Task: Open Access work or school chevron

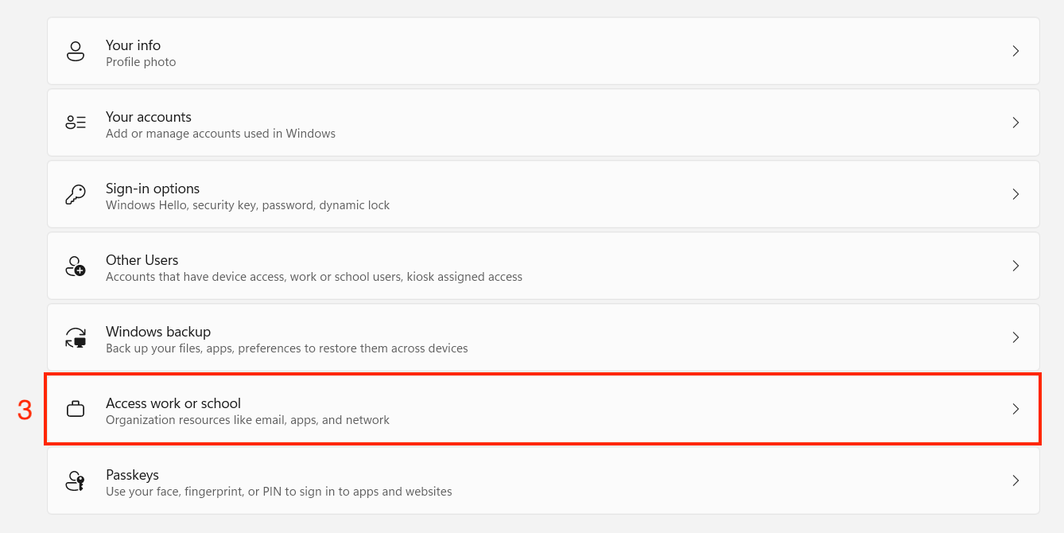Action: [1015, 409]
